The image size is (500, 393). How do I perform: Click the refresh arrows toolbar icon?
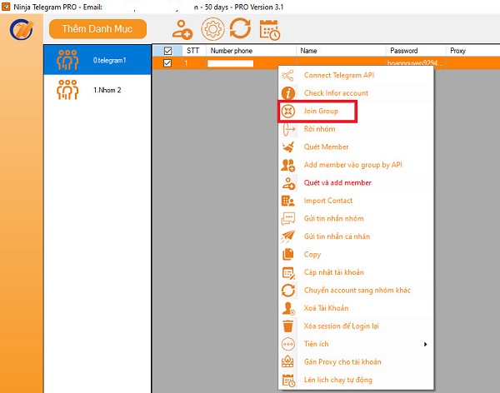(241, 28)
